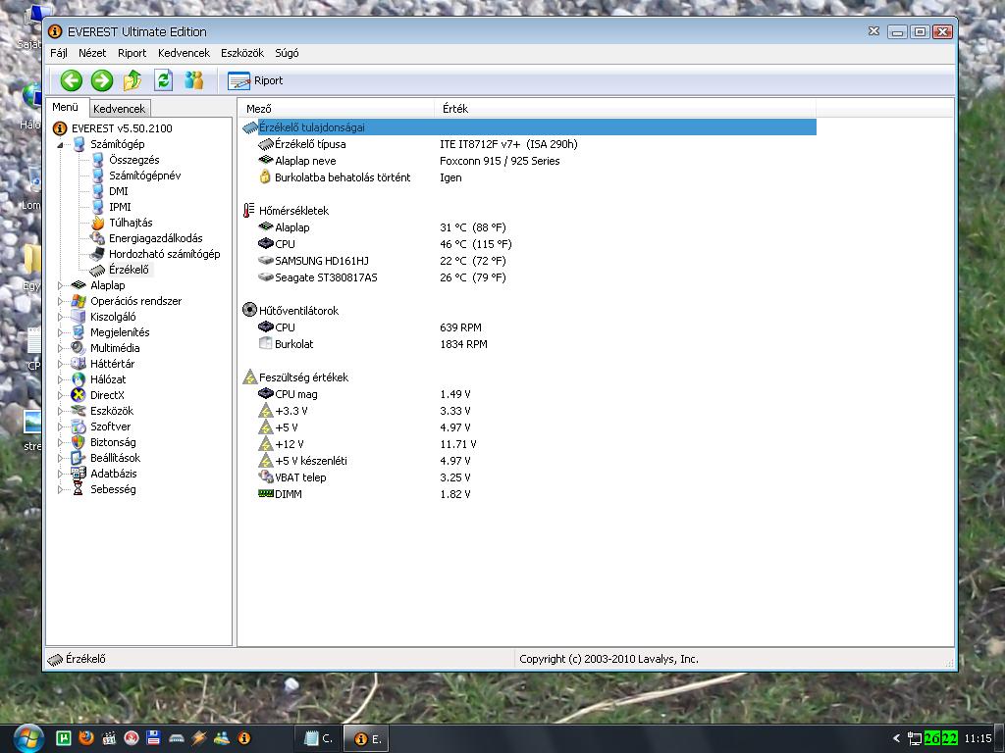The width and height of the screenshot is (1005, 753).
Task: Click the green Back arrow toolbar icon
Action: (71, 80)
